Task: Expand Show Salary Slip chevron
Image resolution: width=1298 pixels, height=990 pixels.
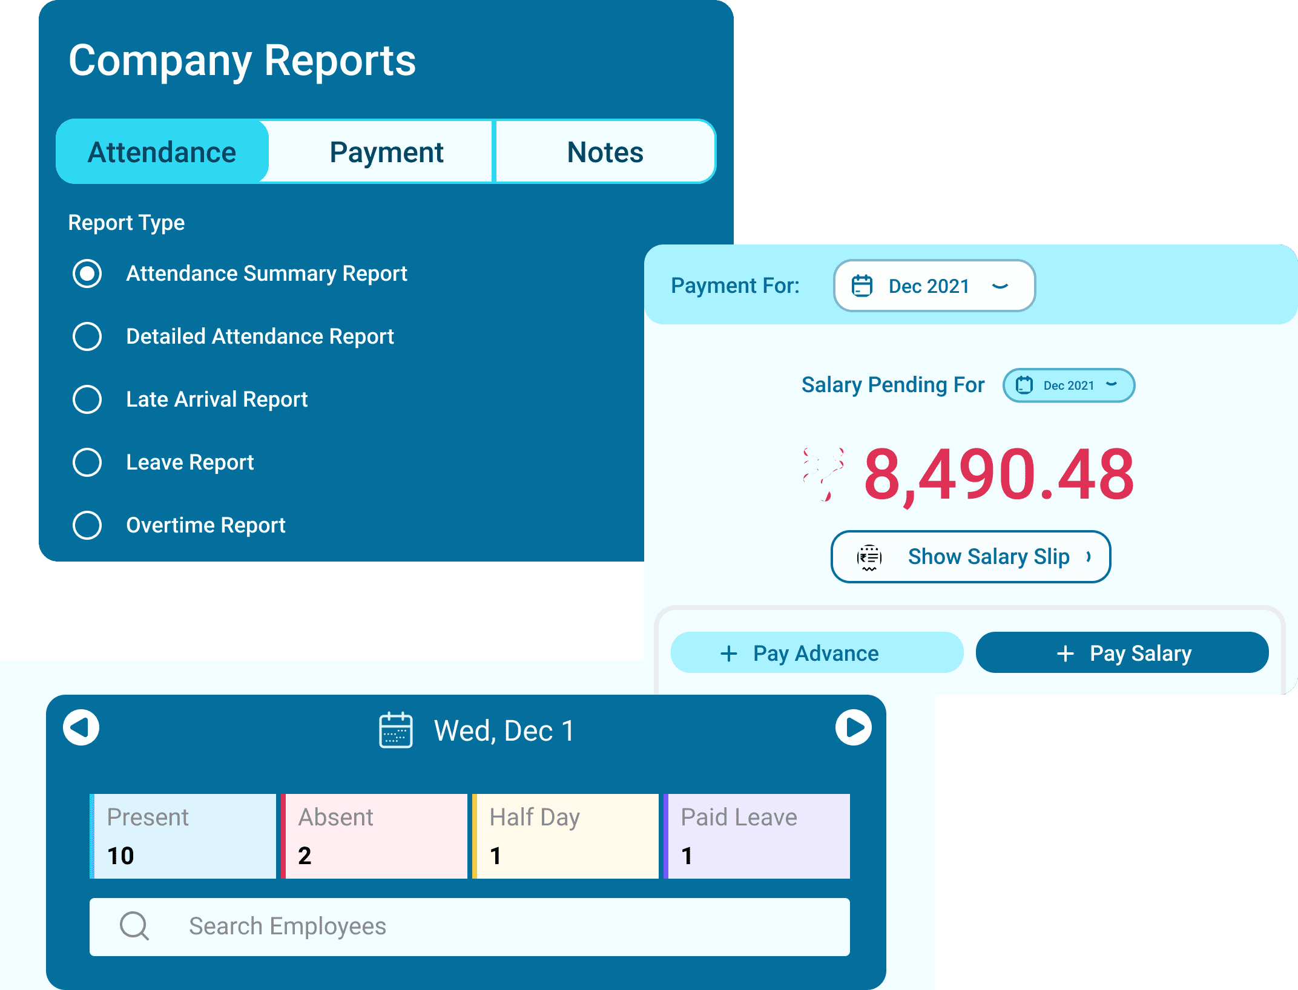Action: [x=1089, y=557]
